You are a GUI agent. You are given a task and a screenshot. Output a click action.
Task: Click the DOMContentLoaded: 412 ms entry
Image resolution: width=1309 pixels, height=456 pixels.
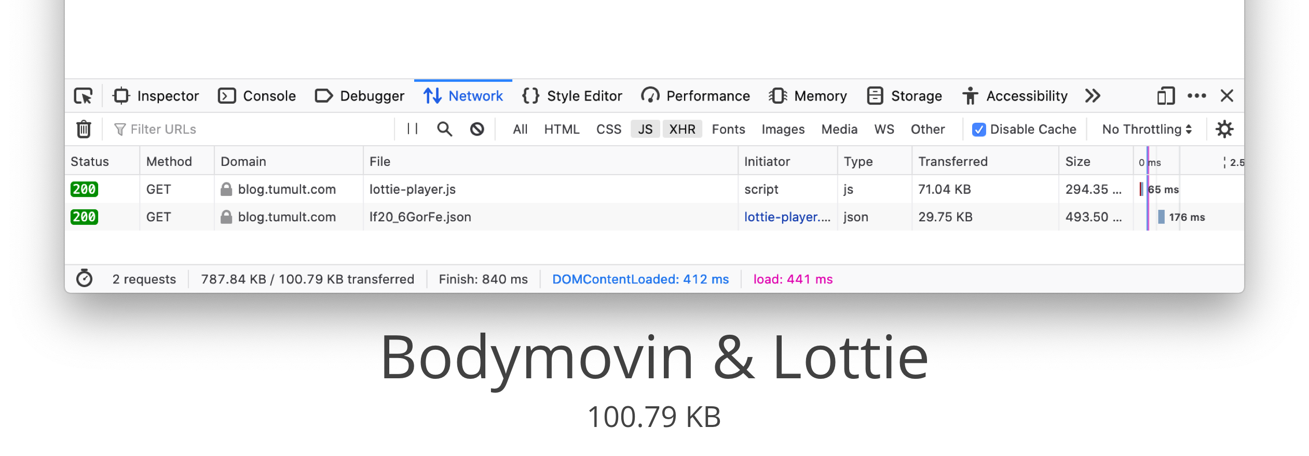(x=640, y=279)
